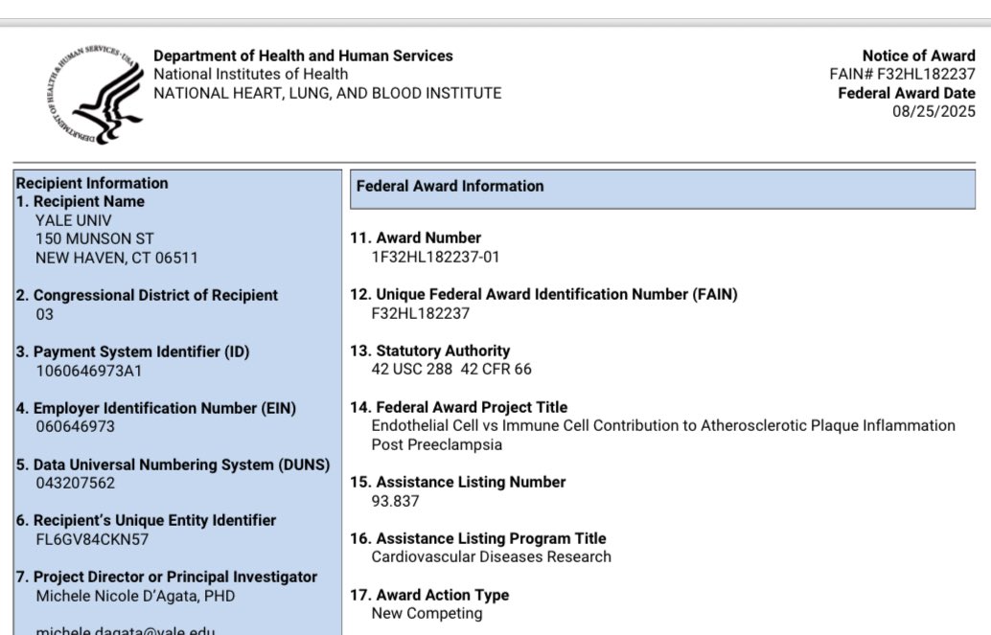
Task: Select listing number '93.837'
Action: tap(395, 501)
